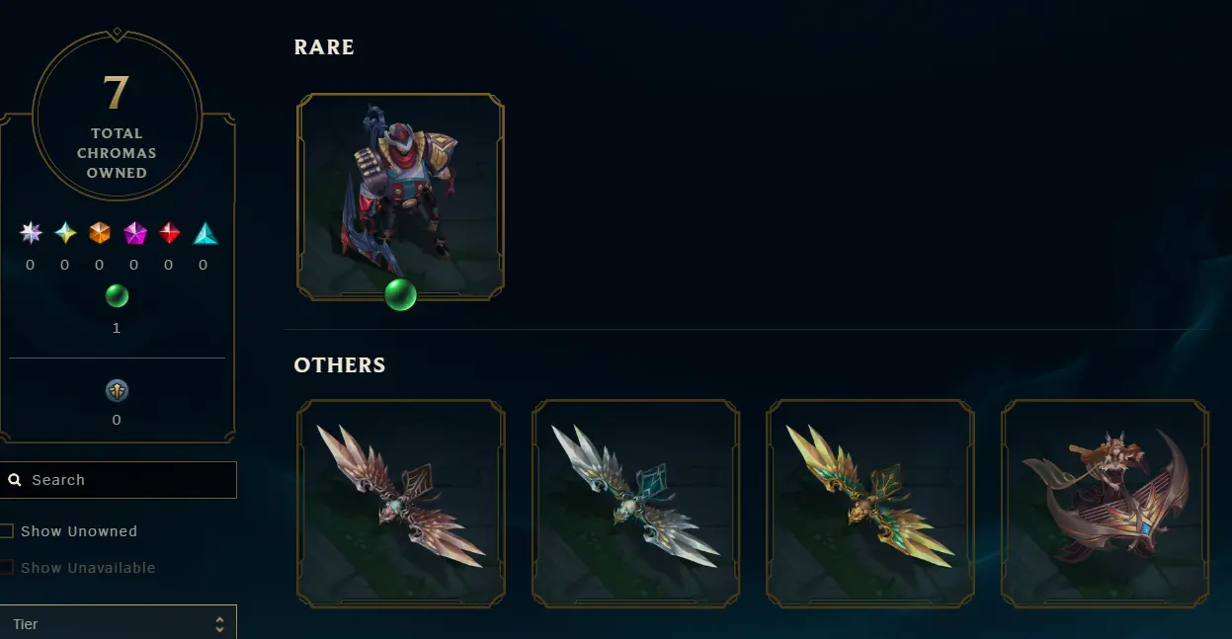Enable the Show Unowned checkbox
Viewport: 1232px width, 639px height.
7,531
